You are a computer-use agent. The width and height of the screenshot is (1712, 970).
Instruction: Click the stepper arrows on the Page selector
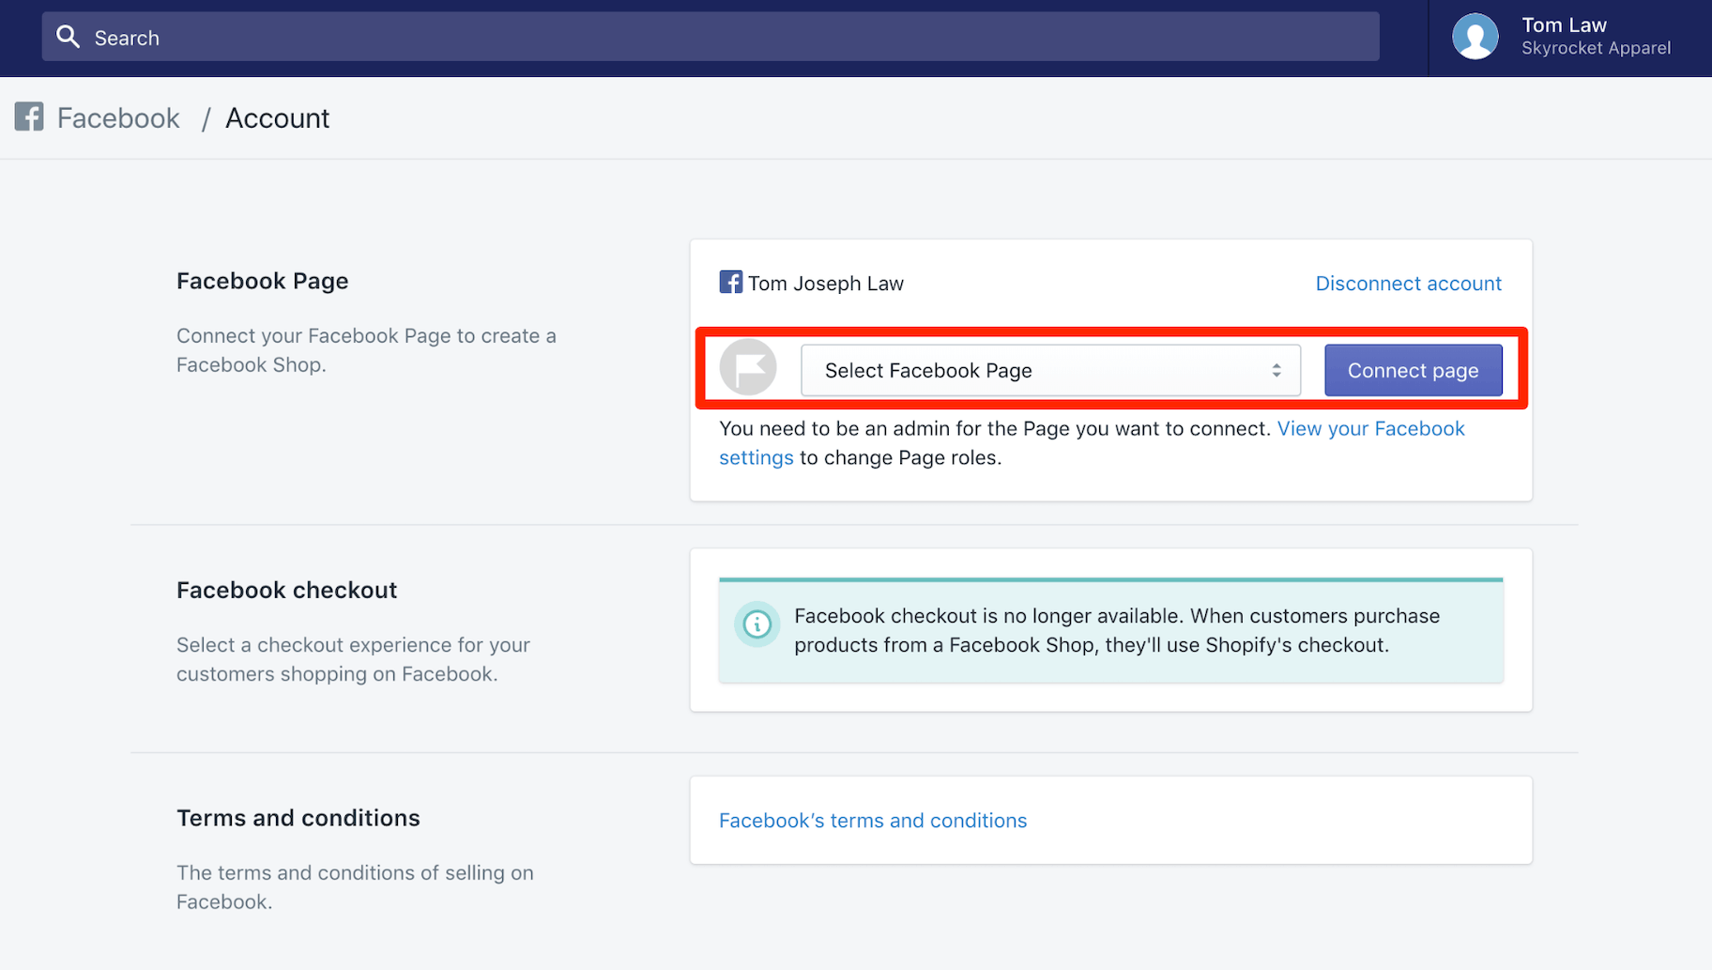point(1276,370)
